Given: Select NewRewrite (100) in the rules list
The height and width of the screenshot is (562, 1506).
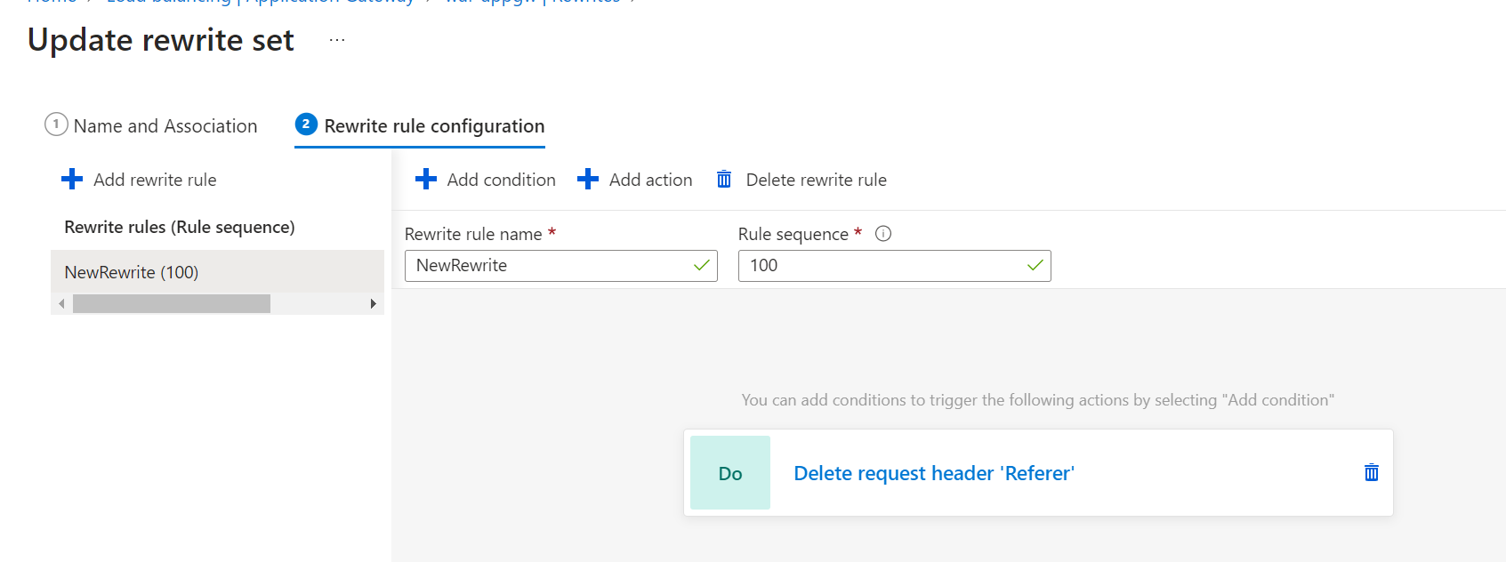Looking at the screenshot, I should [x=132, y=272].
